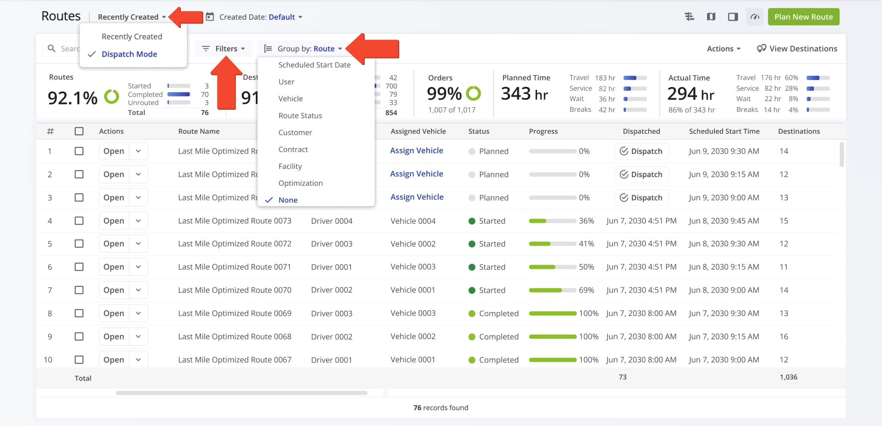This screenshot has height=426, width=882.
Task: Check the select-all checkbox in header
Action: pyautogui.click(x=79, y=131)
